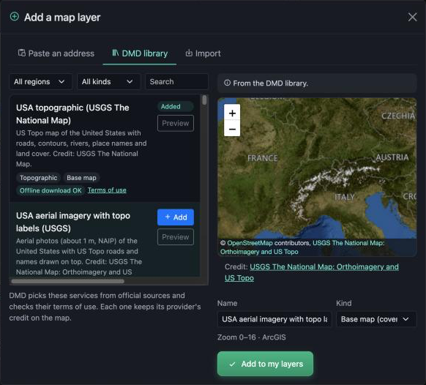Open the DMD library tab
Image resolution: width=426 pixels, height=385 pixels.
click(140, 53)
